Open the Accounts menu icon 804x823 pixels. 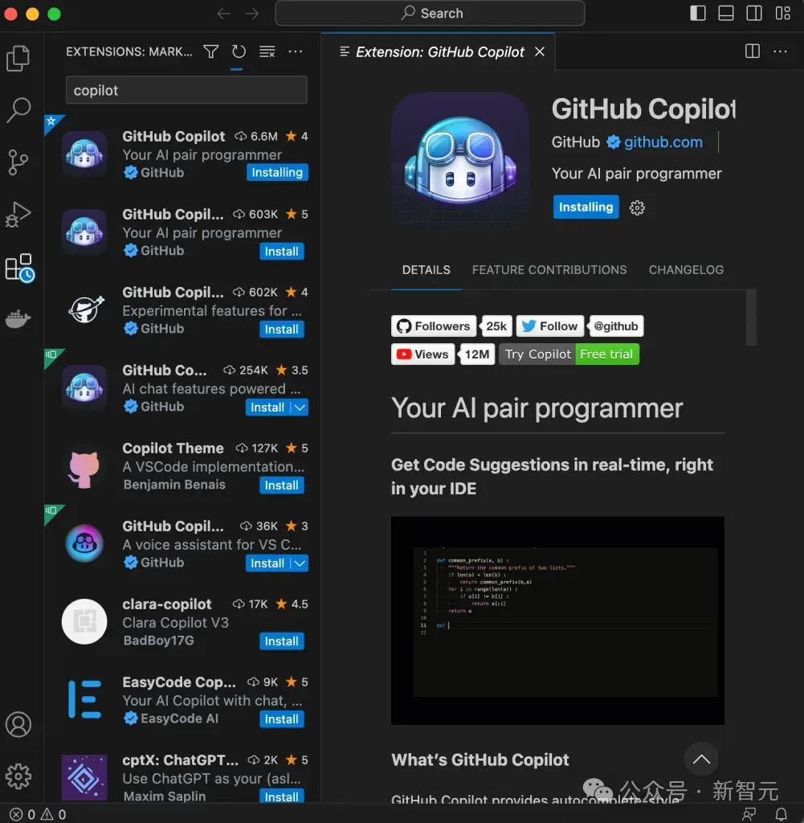click(18, 724)
